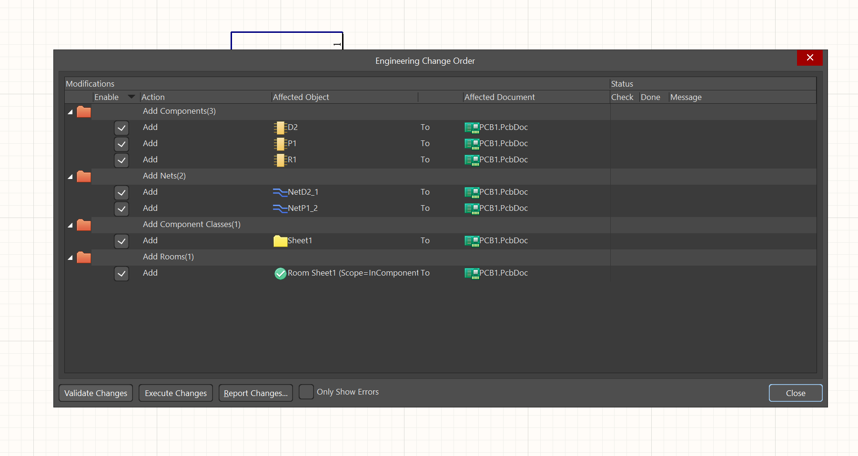
Task: Click the Add Rooms folder icon
Action: pos(84,258)
